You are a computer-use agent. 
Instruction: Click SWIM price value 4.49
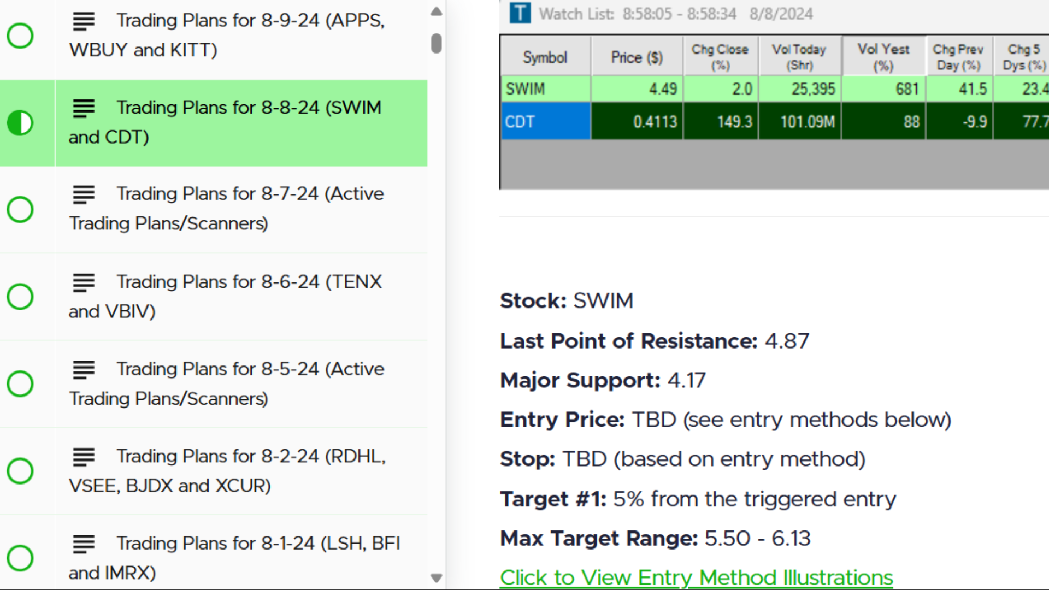(637, 89)
